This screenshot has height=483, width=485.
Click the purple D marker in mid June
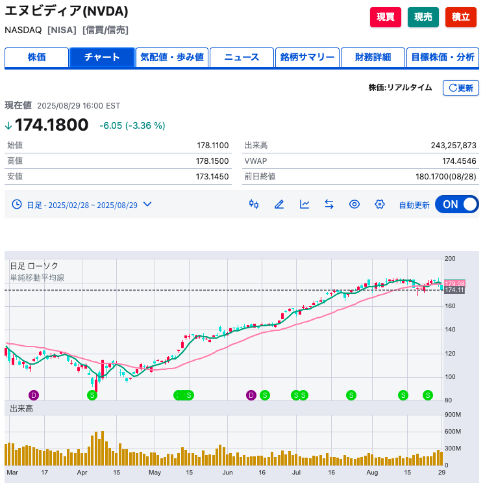(x=251, y=395)
